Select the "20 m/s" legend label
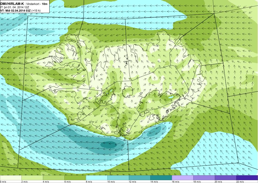Image resolution: width=258 pixels, height=183 pixels. click(219, 181)
